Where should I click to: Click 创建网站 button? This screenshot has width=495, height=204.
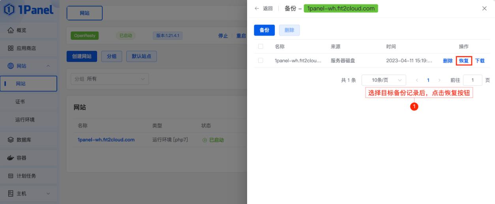click(x=82, y=56)
